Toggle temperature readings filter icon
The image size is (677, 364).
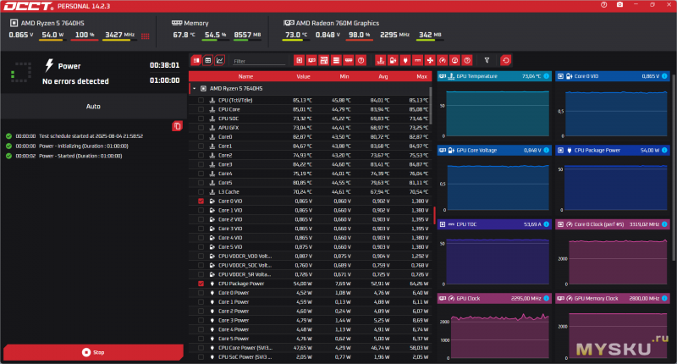380,60
